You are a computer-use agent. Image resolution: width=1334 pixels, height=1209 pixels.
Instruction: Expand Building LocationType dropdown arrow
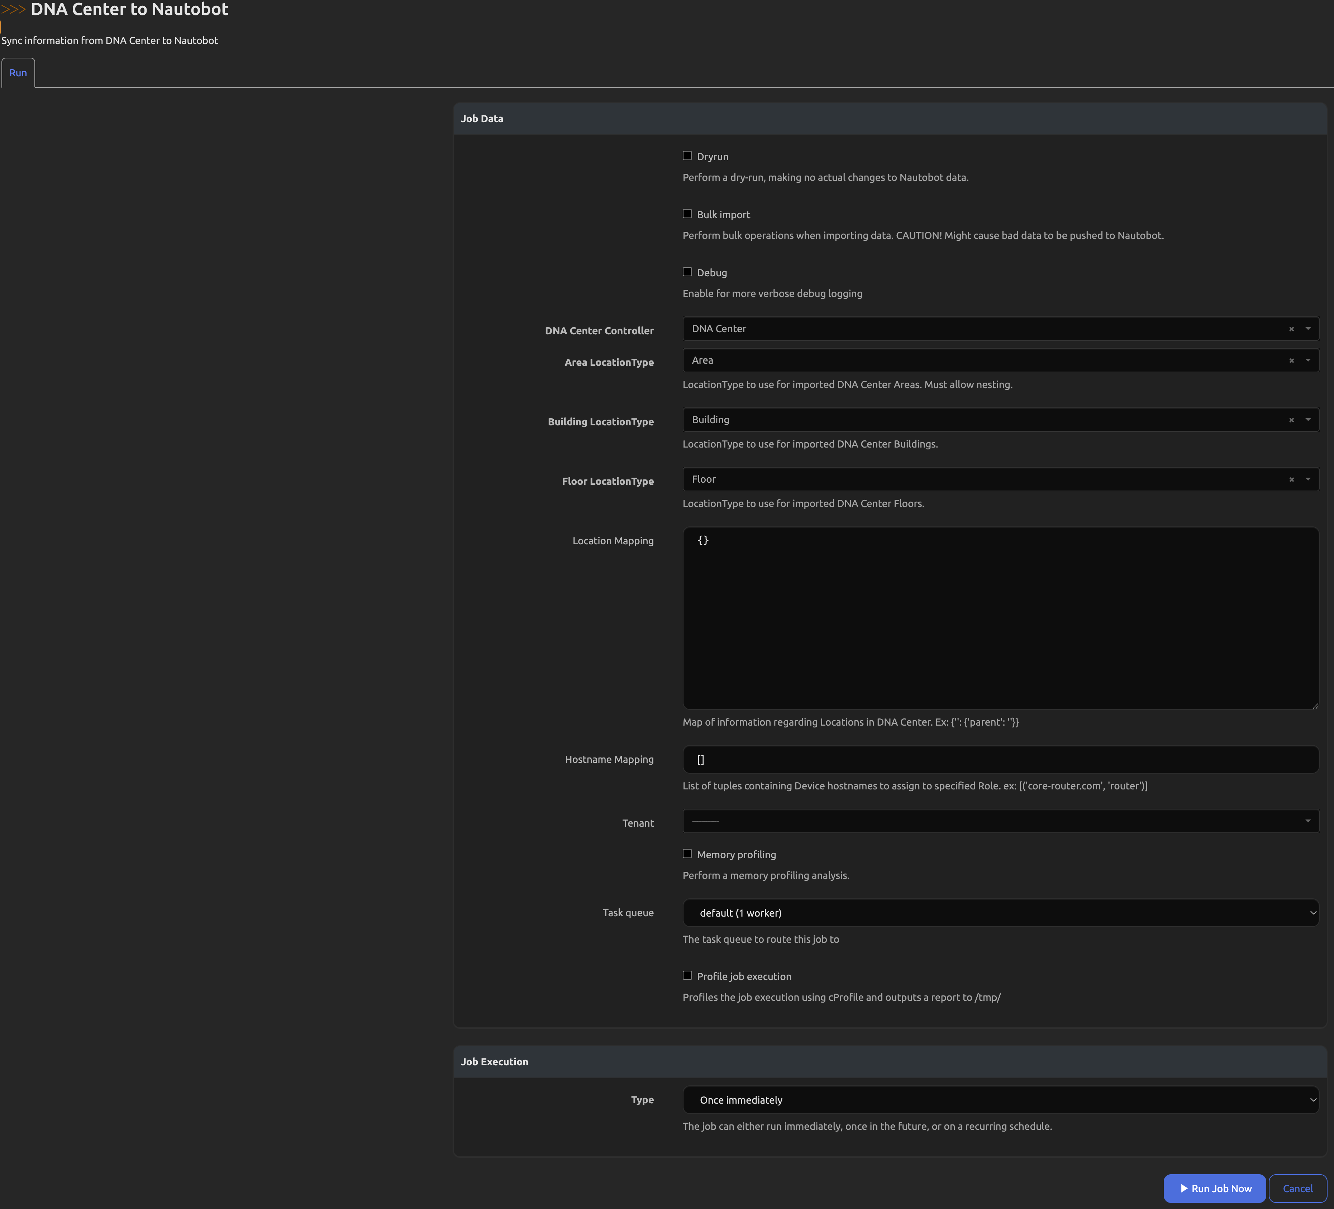pos(1307,420)
